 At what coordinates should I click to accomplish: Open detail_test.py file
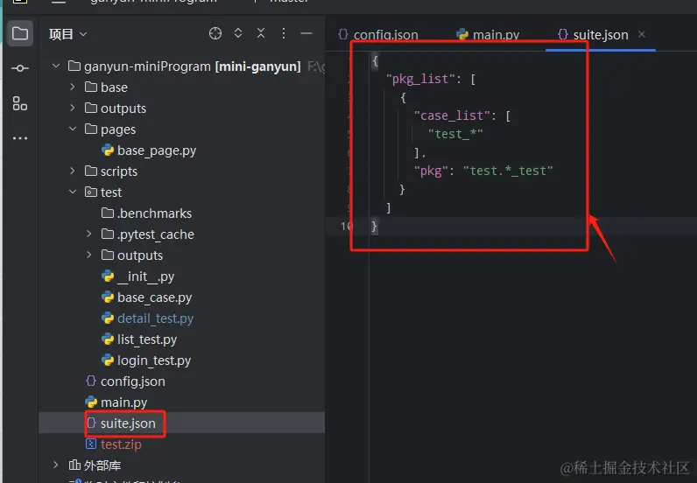click(x=148, y=318)
